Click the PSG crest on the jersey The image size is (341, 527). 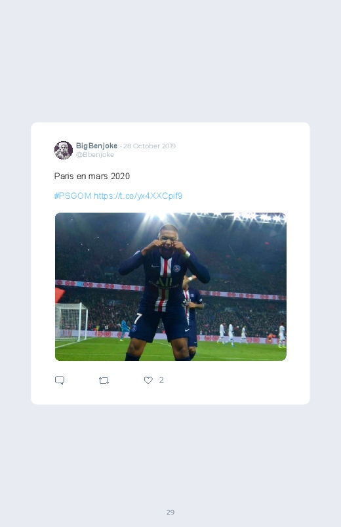[176, 268]
